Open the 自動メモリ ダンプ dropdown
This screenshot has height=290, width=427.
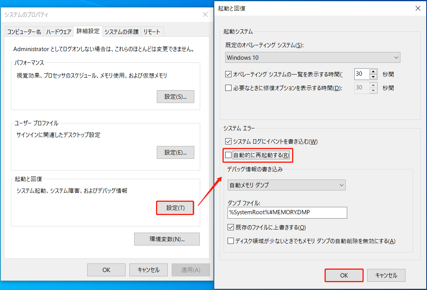[287, 185]
